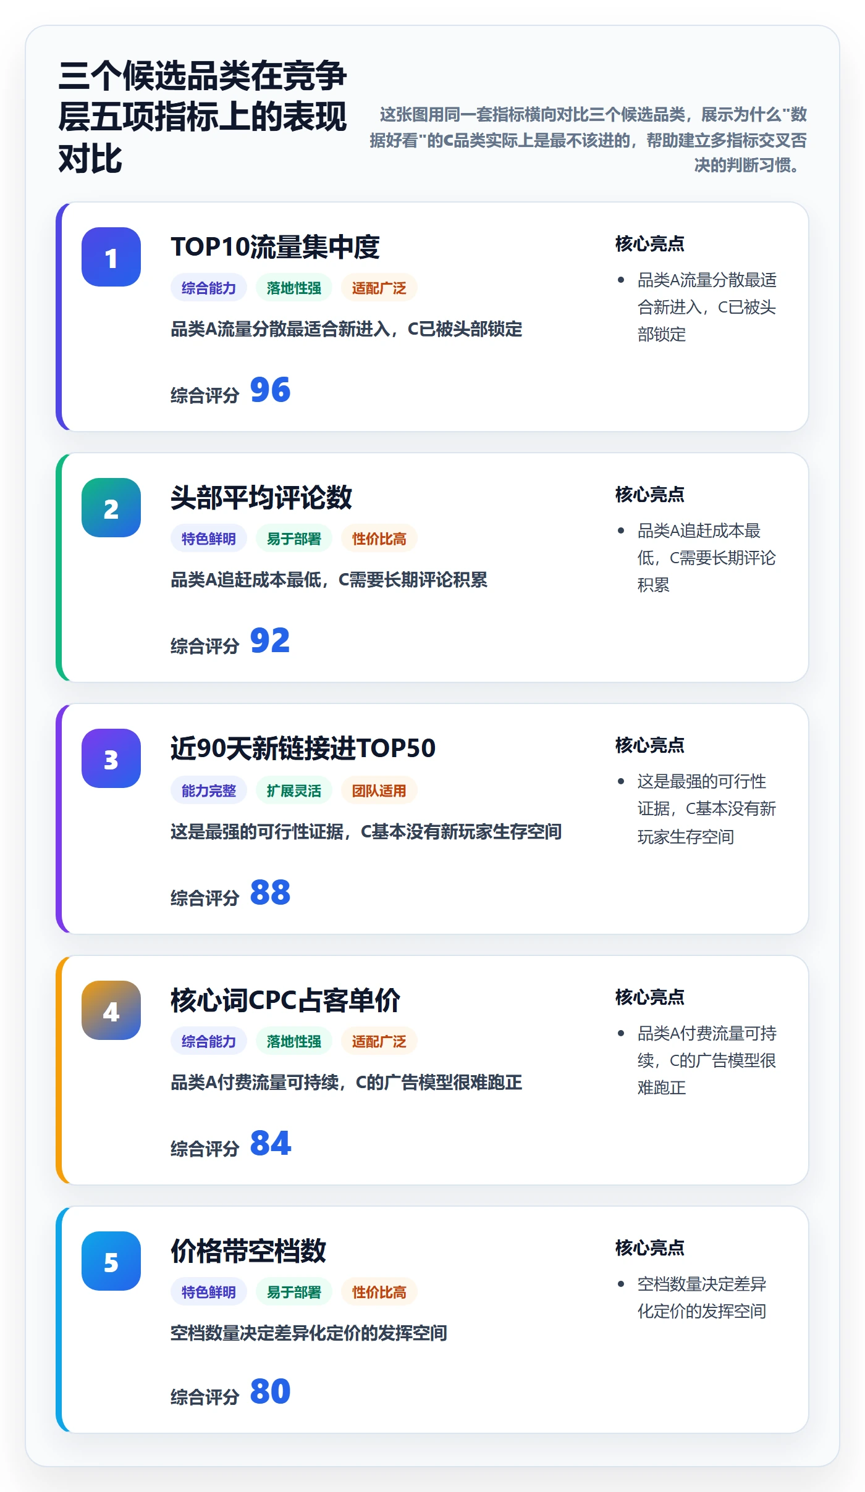Image resolution: width=865 pixels, height=1492 pixels.
Task: Click description 空档数量决定差异化定价的发挥空间
Action: (309, 1333)
